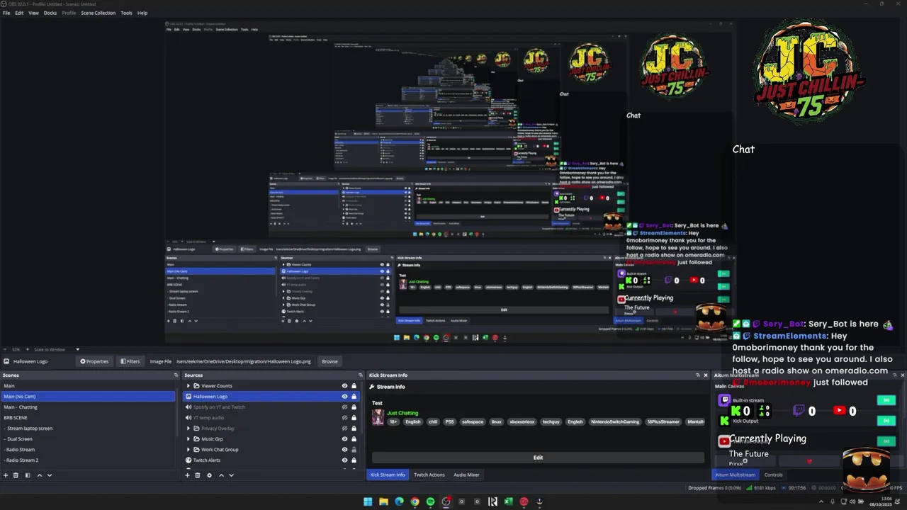Move source up with arrow icon

pyautogui.click(x=221, y=475)
